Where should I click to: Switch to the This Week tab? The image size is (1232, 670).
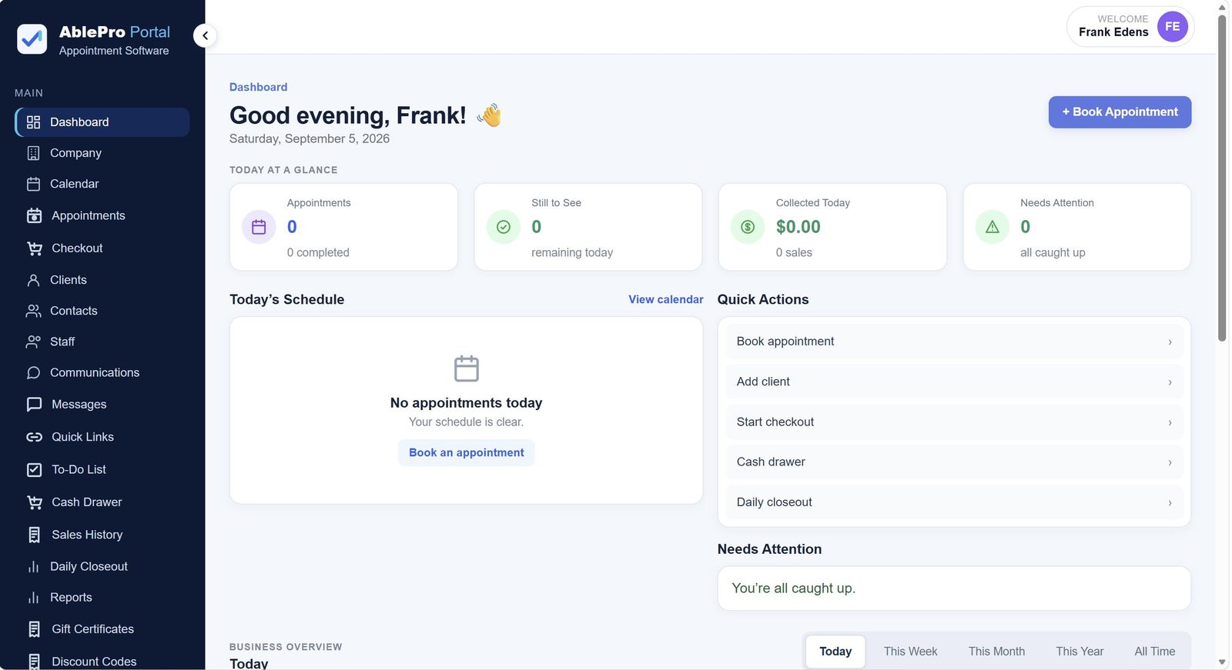(910, 652)
